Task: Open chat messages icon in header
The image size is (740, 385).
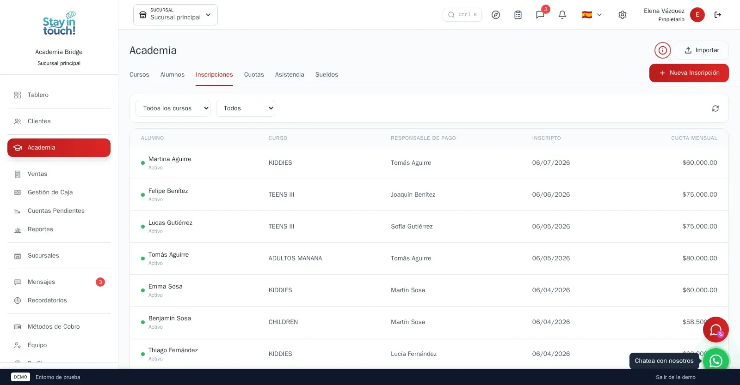Action: (x=540, y=15)
